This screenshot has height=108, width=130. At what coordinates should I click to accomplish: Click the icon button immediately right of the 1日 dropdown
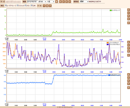point(56,2)
